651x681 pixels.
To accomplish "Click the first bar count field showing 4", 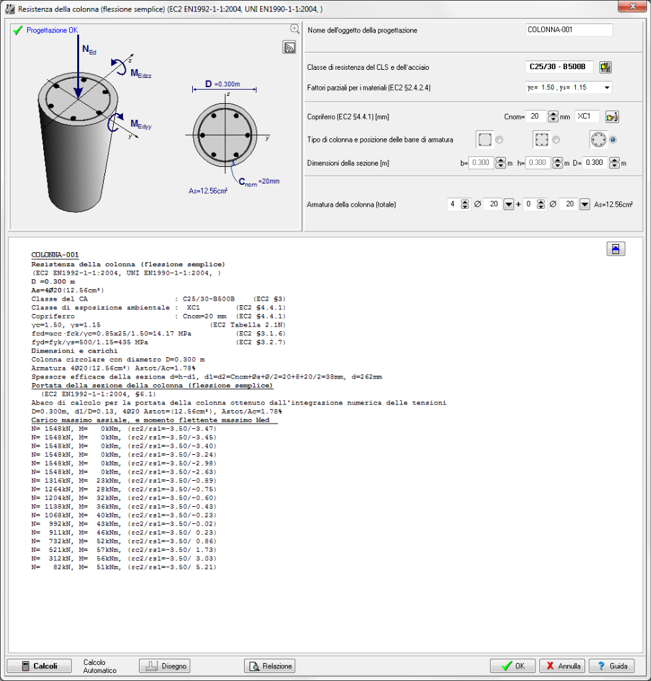I will [x=454, y=204].
